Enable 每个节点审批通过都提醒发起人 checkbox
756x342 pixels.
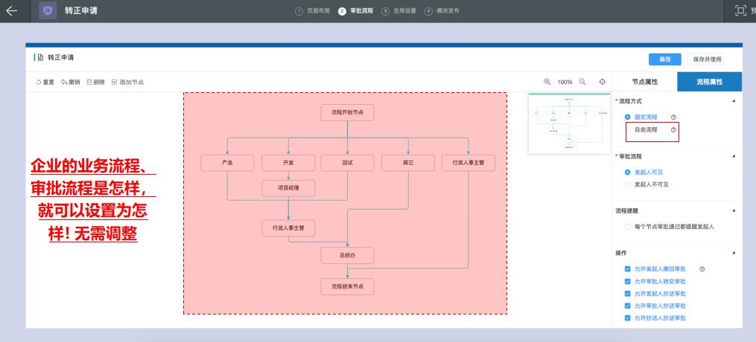click(x=629, y=226)
